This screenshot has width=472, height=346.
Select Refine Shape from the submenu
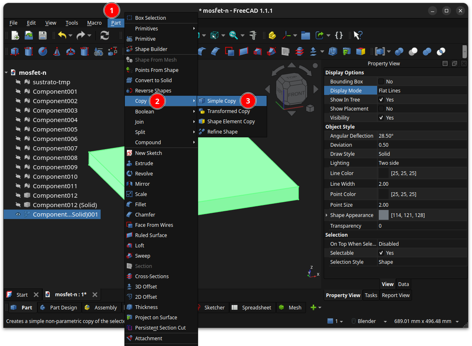click(232, 131)
